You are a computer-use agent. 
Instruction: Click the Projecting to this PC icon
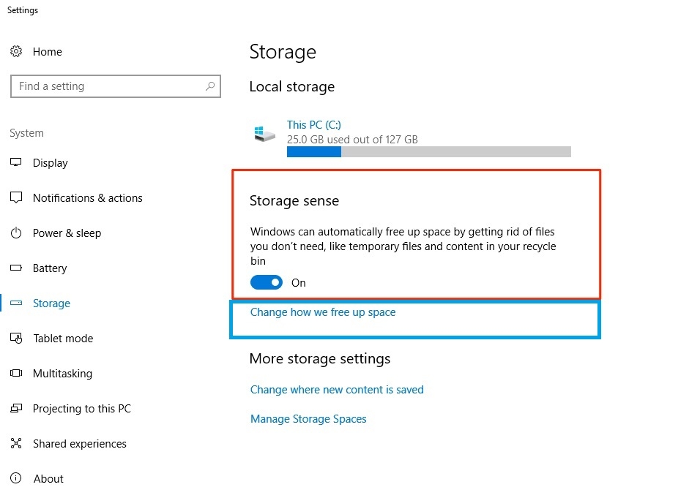(16, 409)
